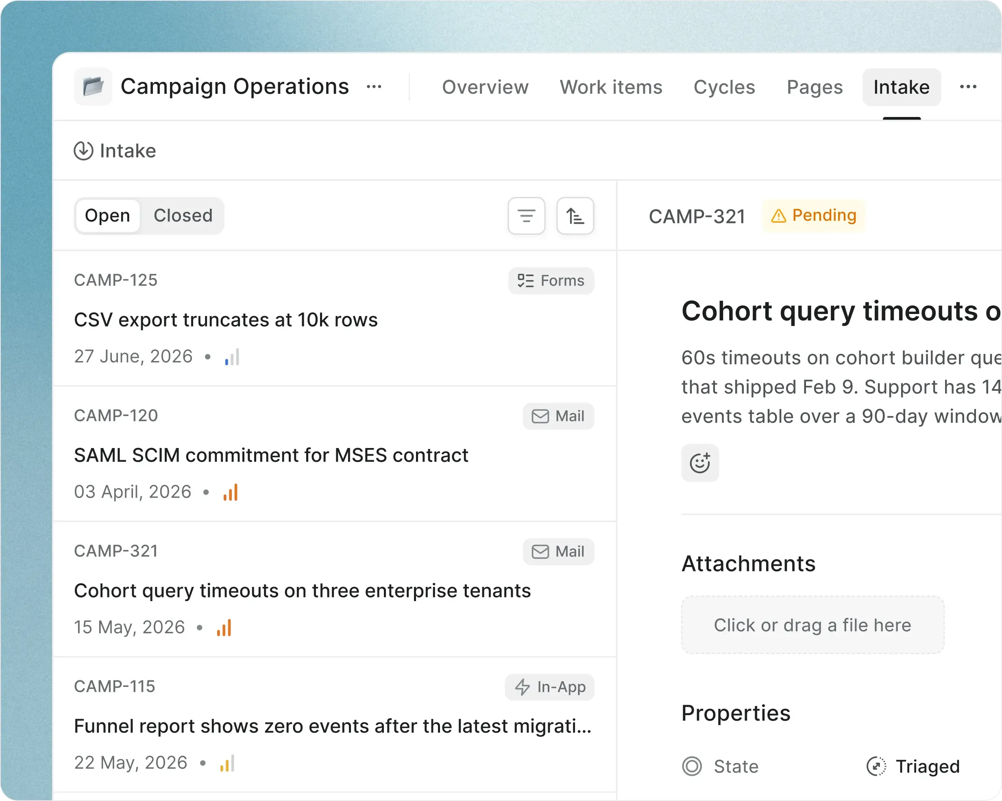Click the Campaign Operations project title
1002x801 pixels.
pyautogui.click(x=235, y=87)
